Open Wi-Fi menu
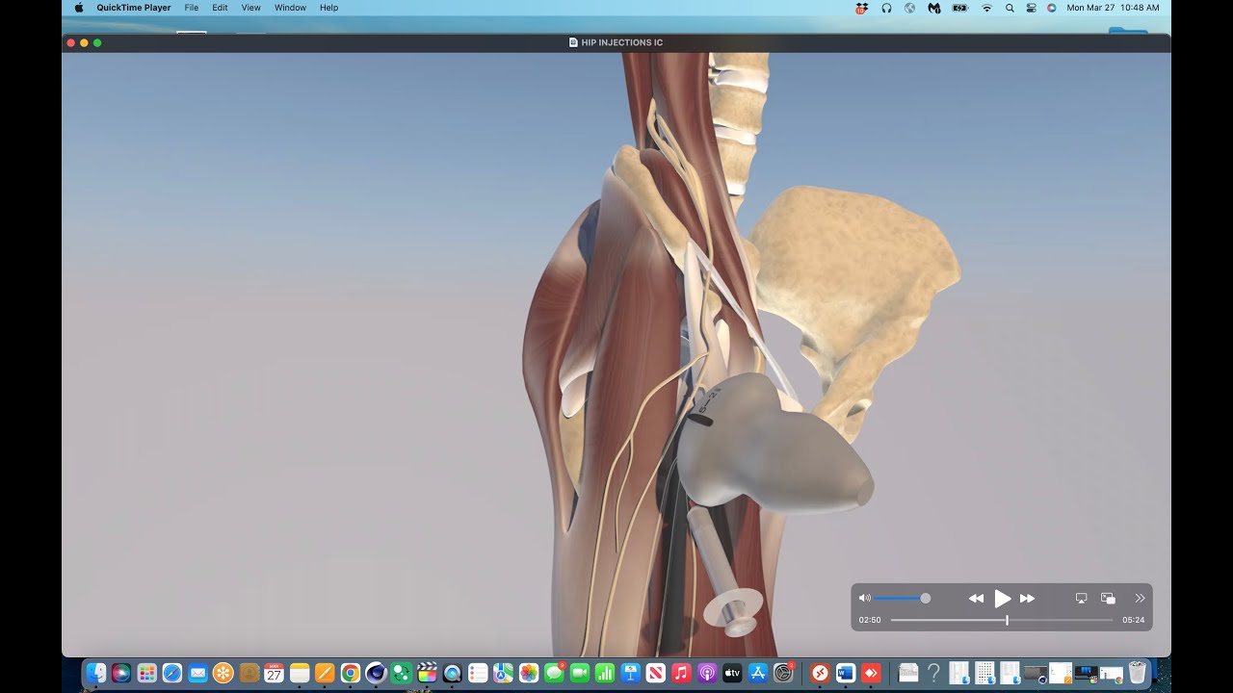The height and width of the screenshot is (693, 1233). click(x=986, y=8)
